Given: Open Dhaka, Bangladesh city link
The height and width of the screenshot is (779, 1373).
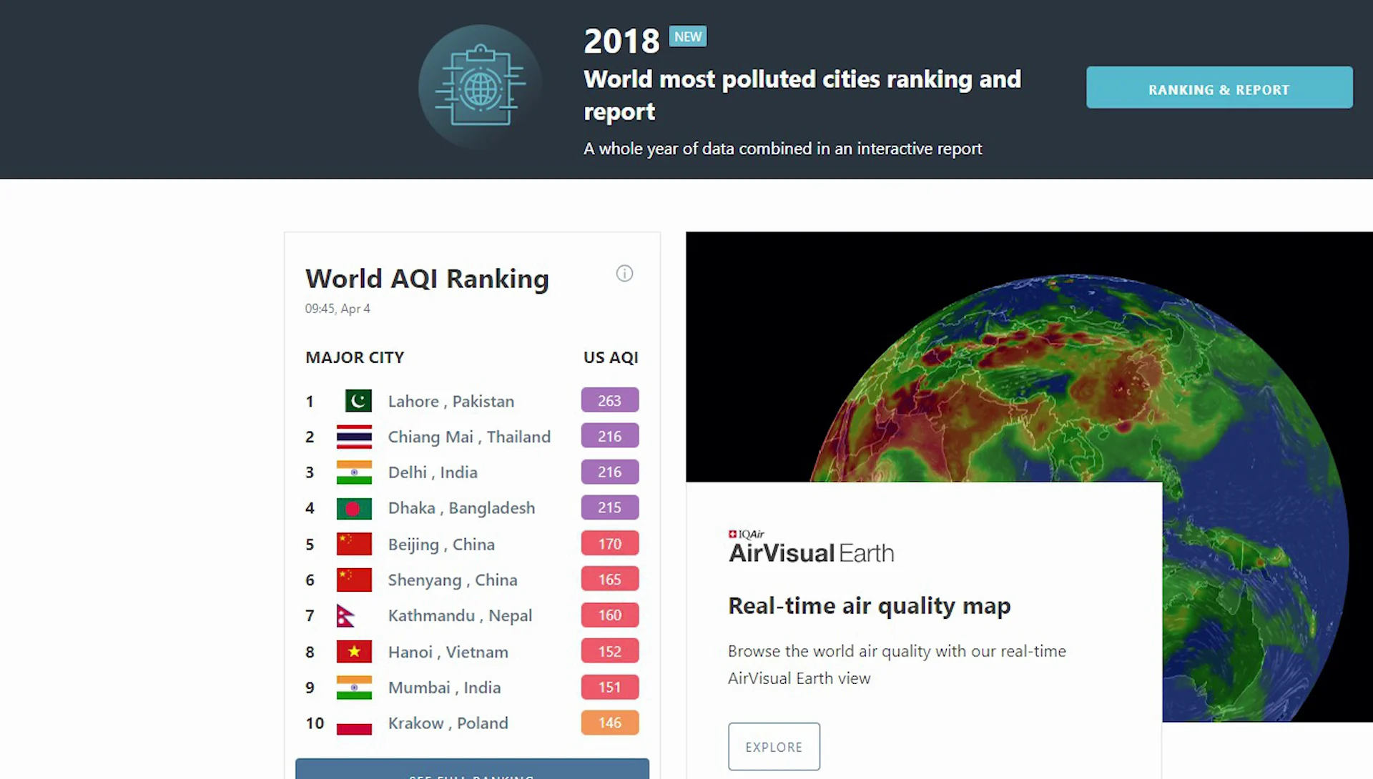Looking at the screenshot, I should (x=461, y=508).
